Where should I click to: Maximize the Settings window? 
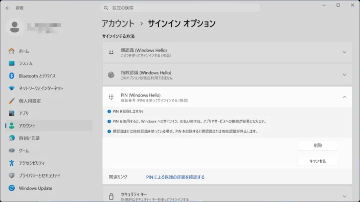[x=338, y=5]
